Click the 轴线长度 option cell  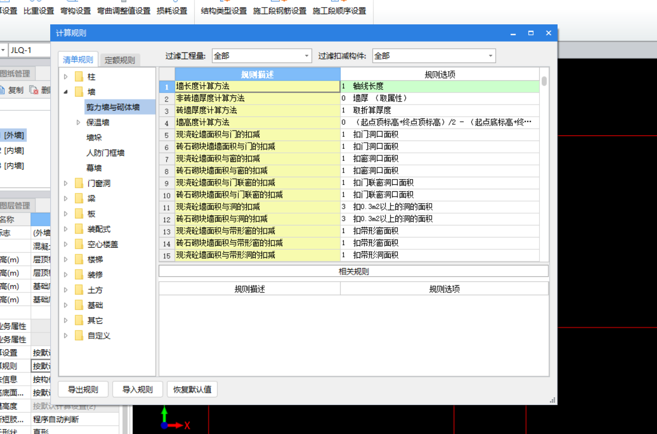click(440, 86)
